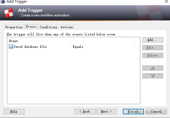Select the Saved database file event row
This screenshot has height=118, width=170.
coord(73,47)
